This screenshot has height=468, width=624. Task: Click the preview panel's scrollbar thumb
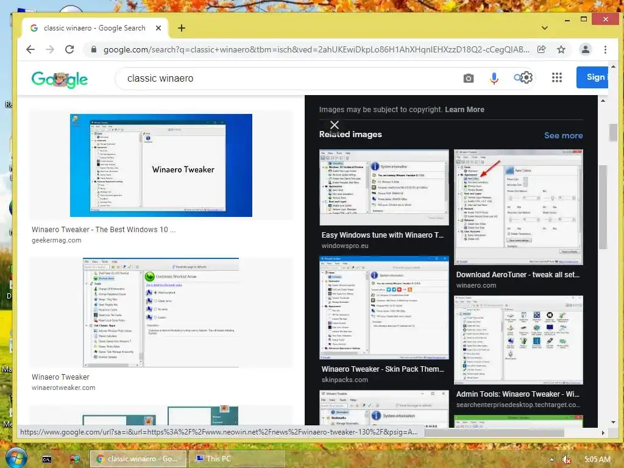point(603,207)
